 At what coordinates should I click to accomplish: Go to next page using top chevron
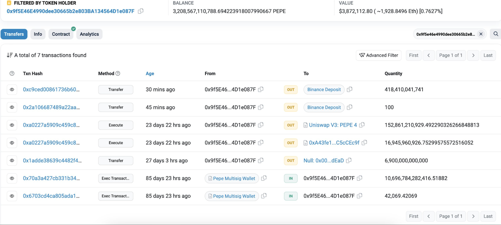[x=473, y=55]
